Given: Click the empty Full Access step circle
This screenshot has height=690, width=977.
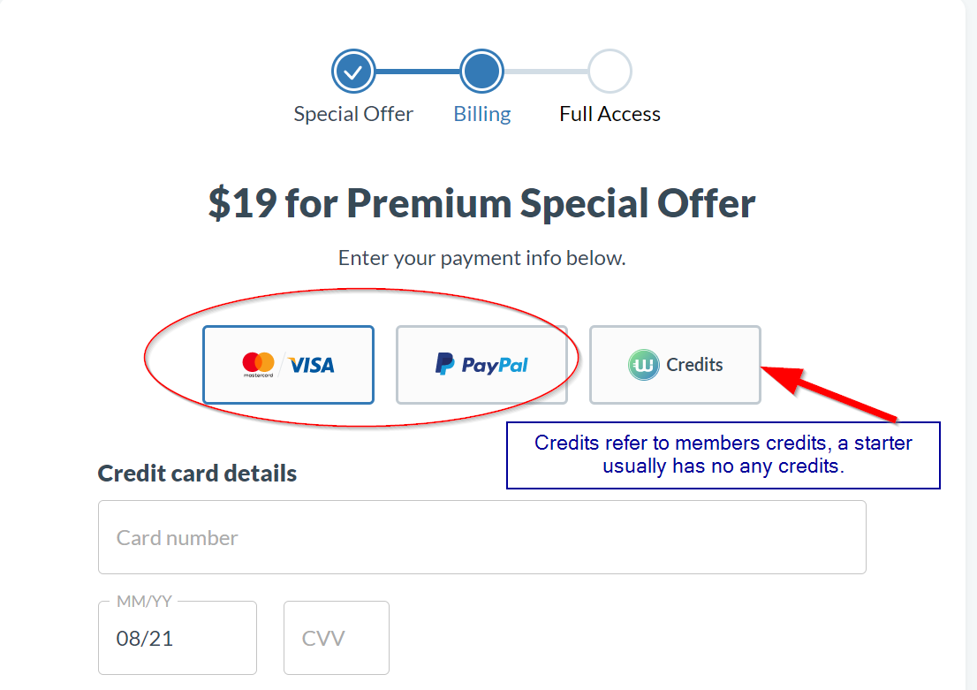Looking at the screenshot, I should pos(610,72).
